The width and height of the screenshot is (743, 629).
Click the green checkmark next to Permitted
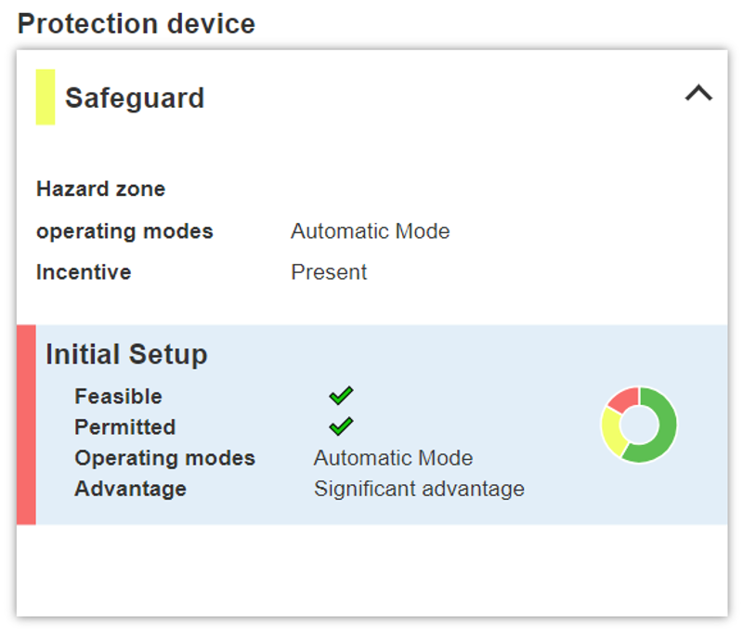click(341, 427)
